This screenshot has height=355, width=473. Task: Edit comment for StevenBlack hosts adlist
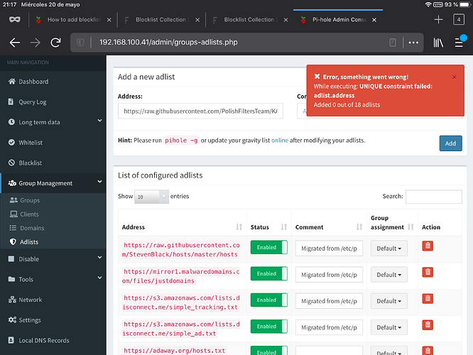(x=329, y=248)
